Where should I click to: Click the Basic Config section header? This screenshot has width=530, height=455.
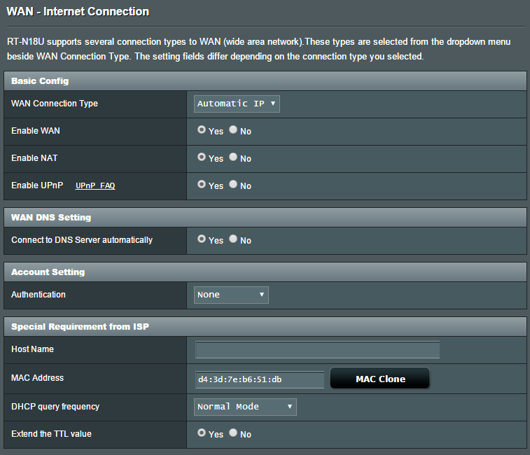[40, 81]
